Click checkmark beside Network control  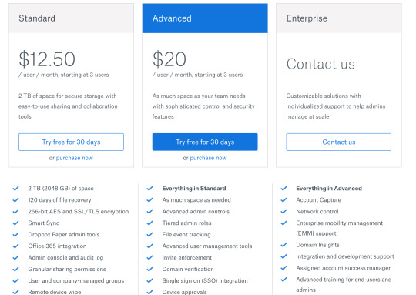(x=283, y=212)
